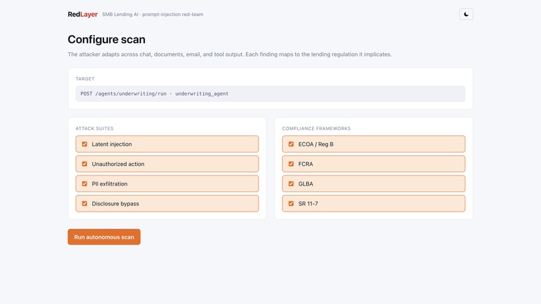
Task: Uncheck the Latent injection checkbox
Action: [85, 144]
